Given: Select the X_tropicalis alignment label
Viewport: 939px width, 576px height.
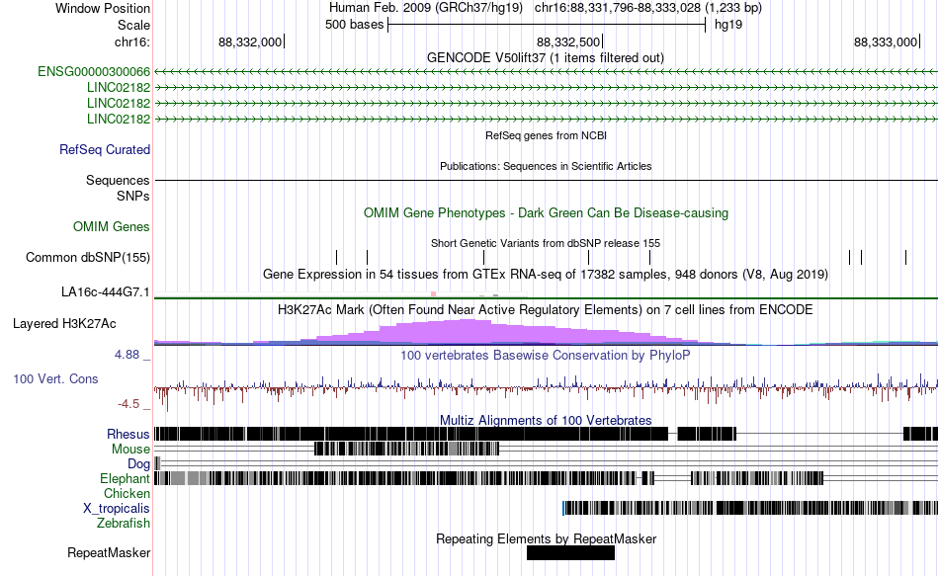Looking at the screenshot, I should tap(117, 509).
